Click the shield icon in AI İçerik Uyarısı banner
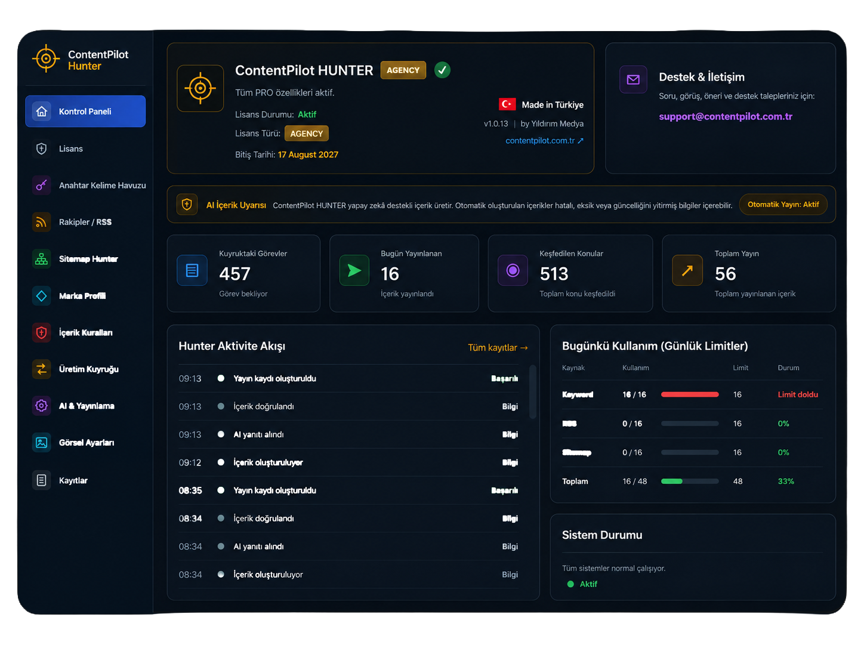The height and width of the screenshot is (648, 864). (187, 205)
